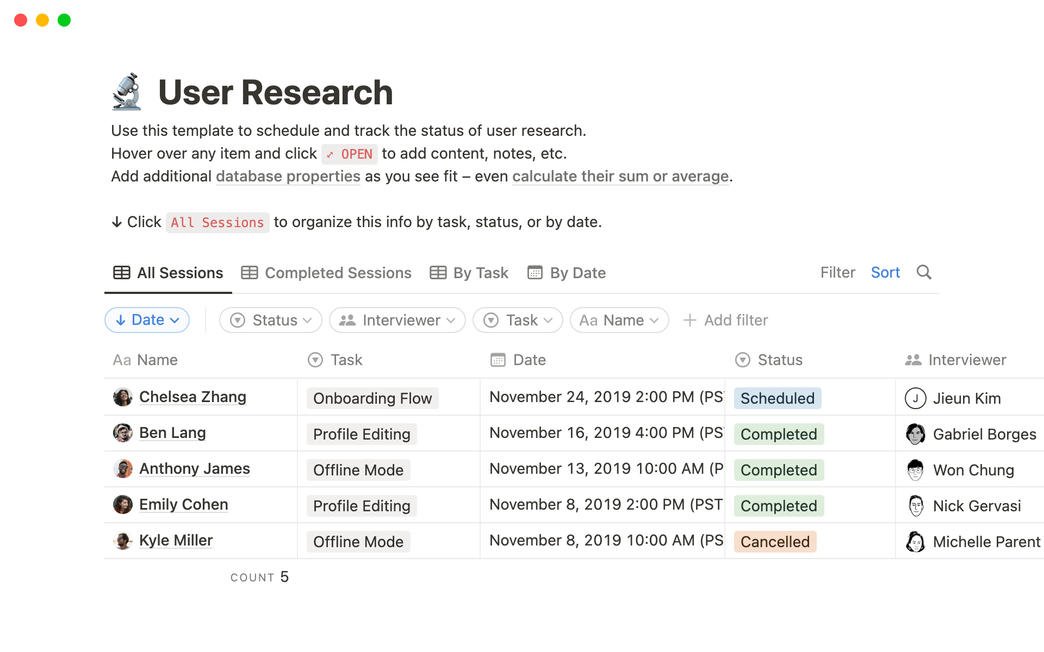Click the Scheduled status tag
This screenshot has height=652, width=1044.
778,398
